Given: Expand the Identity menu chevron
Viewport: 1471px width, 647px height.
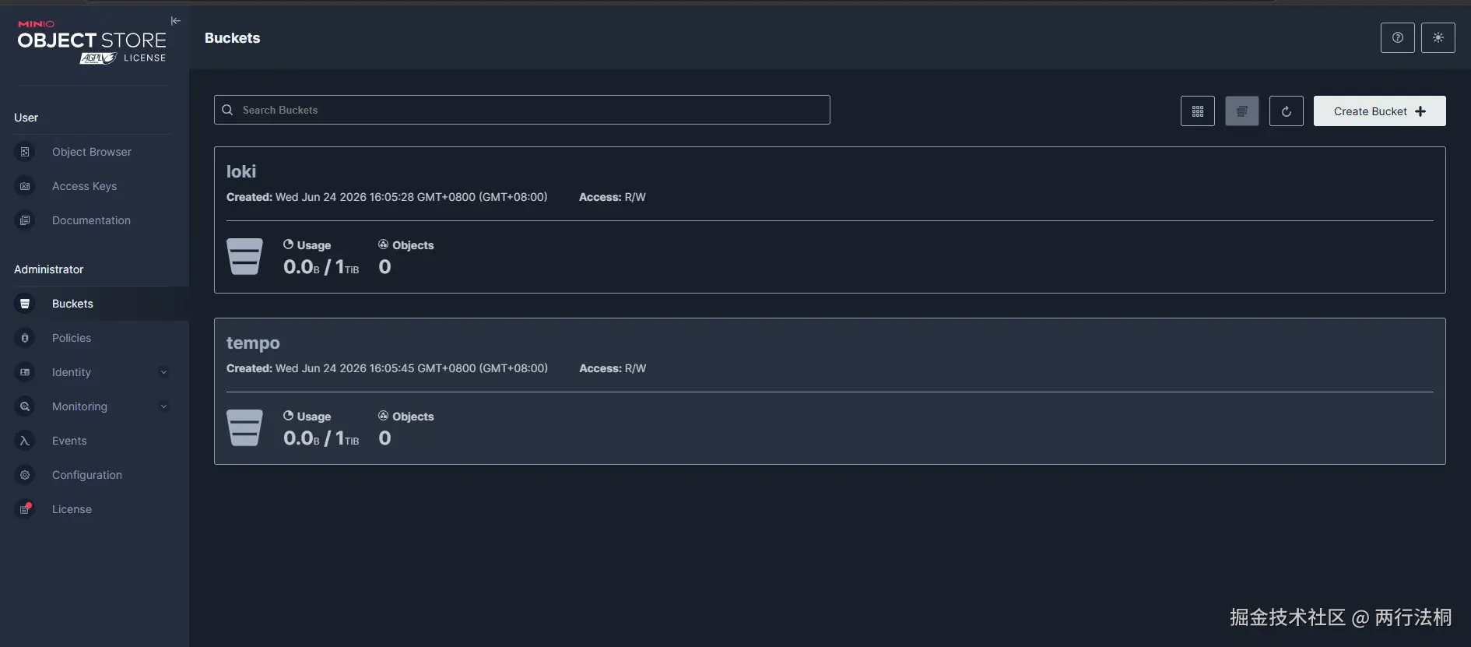Looking at the screenshot, I should (x=163, y=372).
